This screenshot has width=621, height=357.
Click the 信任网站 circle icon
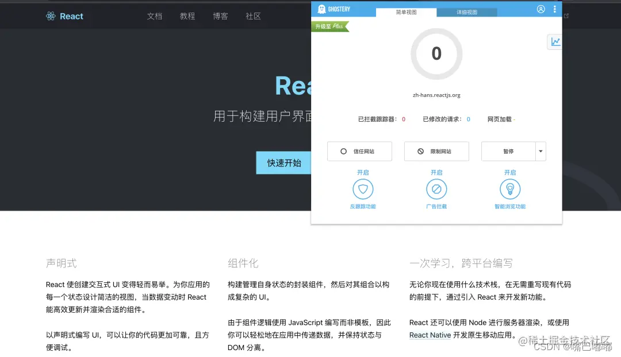(344, 151)
